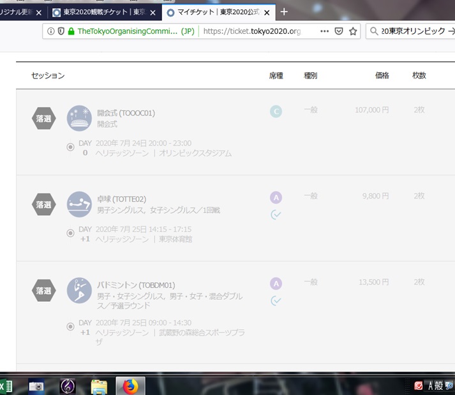Click the 枚数 column header
The height and width of the screenshot is (395, 455).
point(419,75)
